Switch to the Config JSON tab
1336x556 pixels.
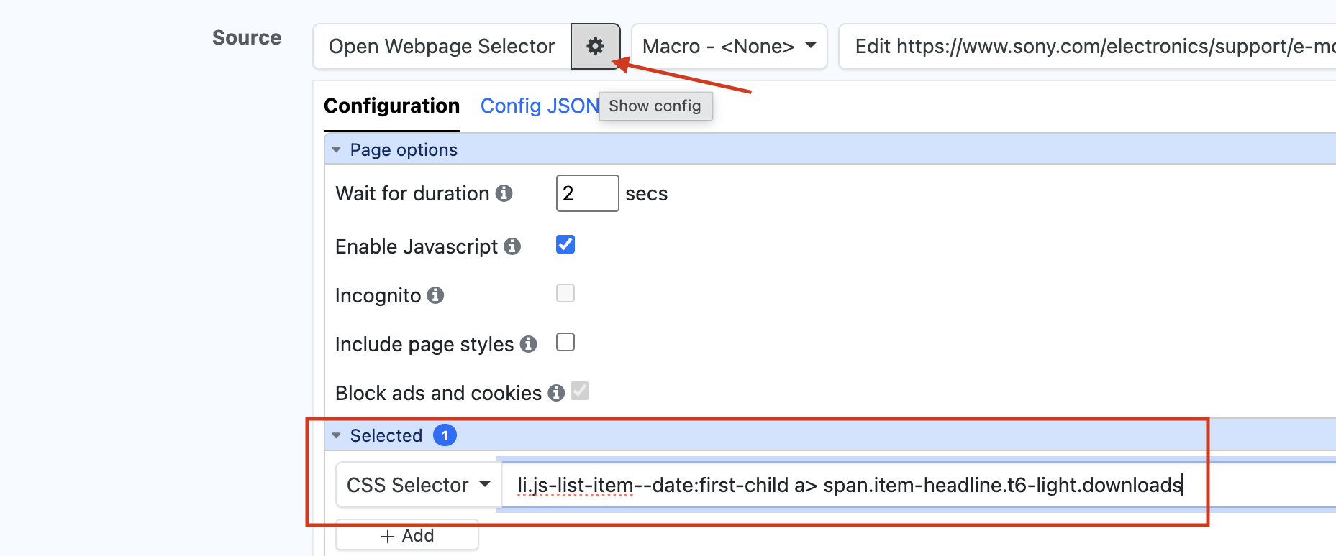click(x=539, y=106)
